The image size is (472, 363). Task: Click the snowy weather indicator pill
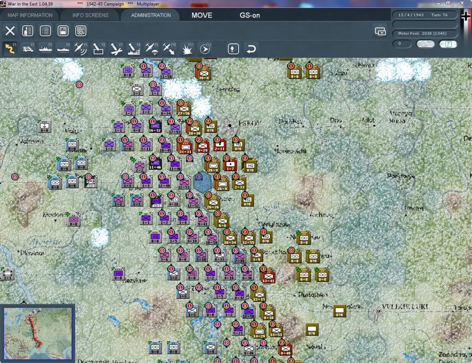point(425,44)
